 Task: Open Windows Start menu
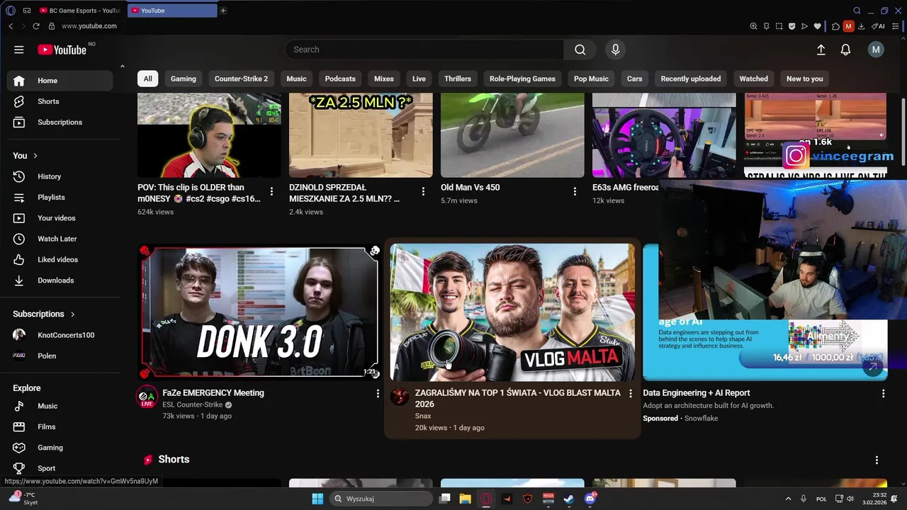click(317, 499)
